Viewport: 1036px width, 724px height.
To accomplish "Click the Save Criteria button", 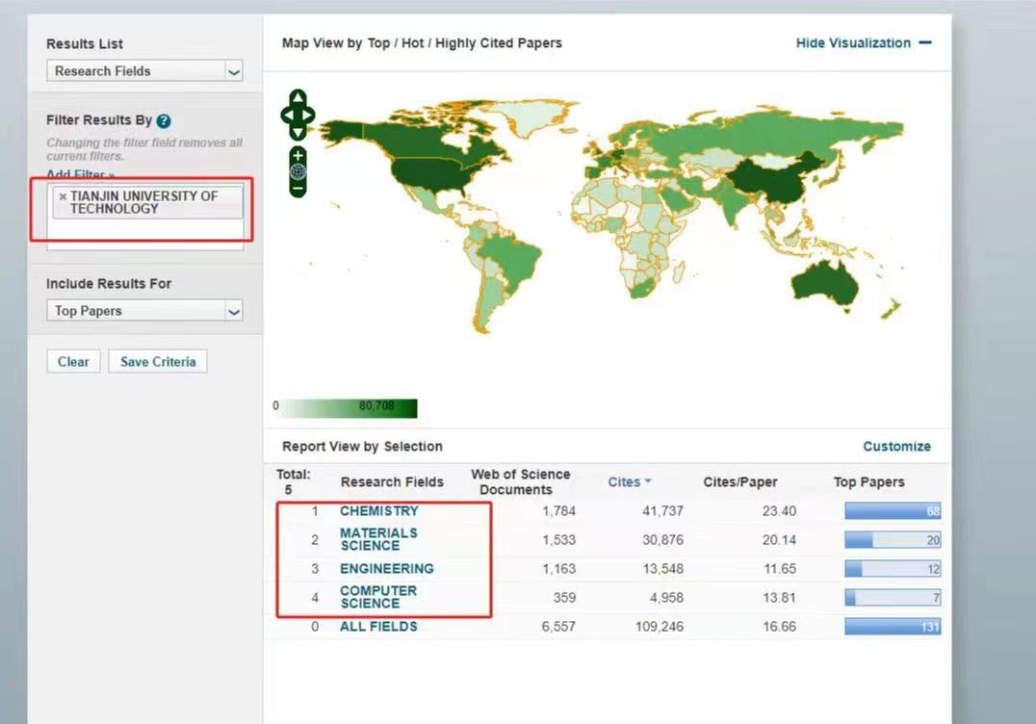I will (158, 362).
